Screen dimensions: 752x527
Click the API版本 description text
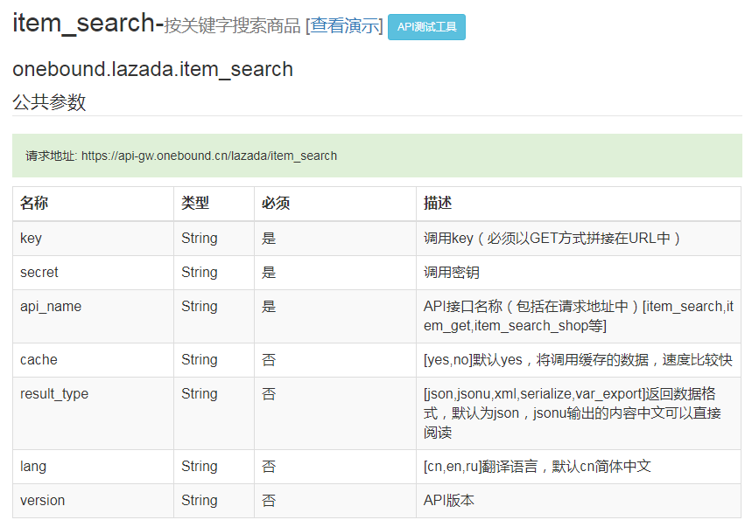(x=449, y=501)
